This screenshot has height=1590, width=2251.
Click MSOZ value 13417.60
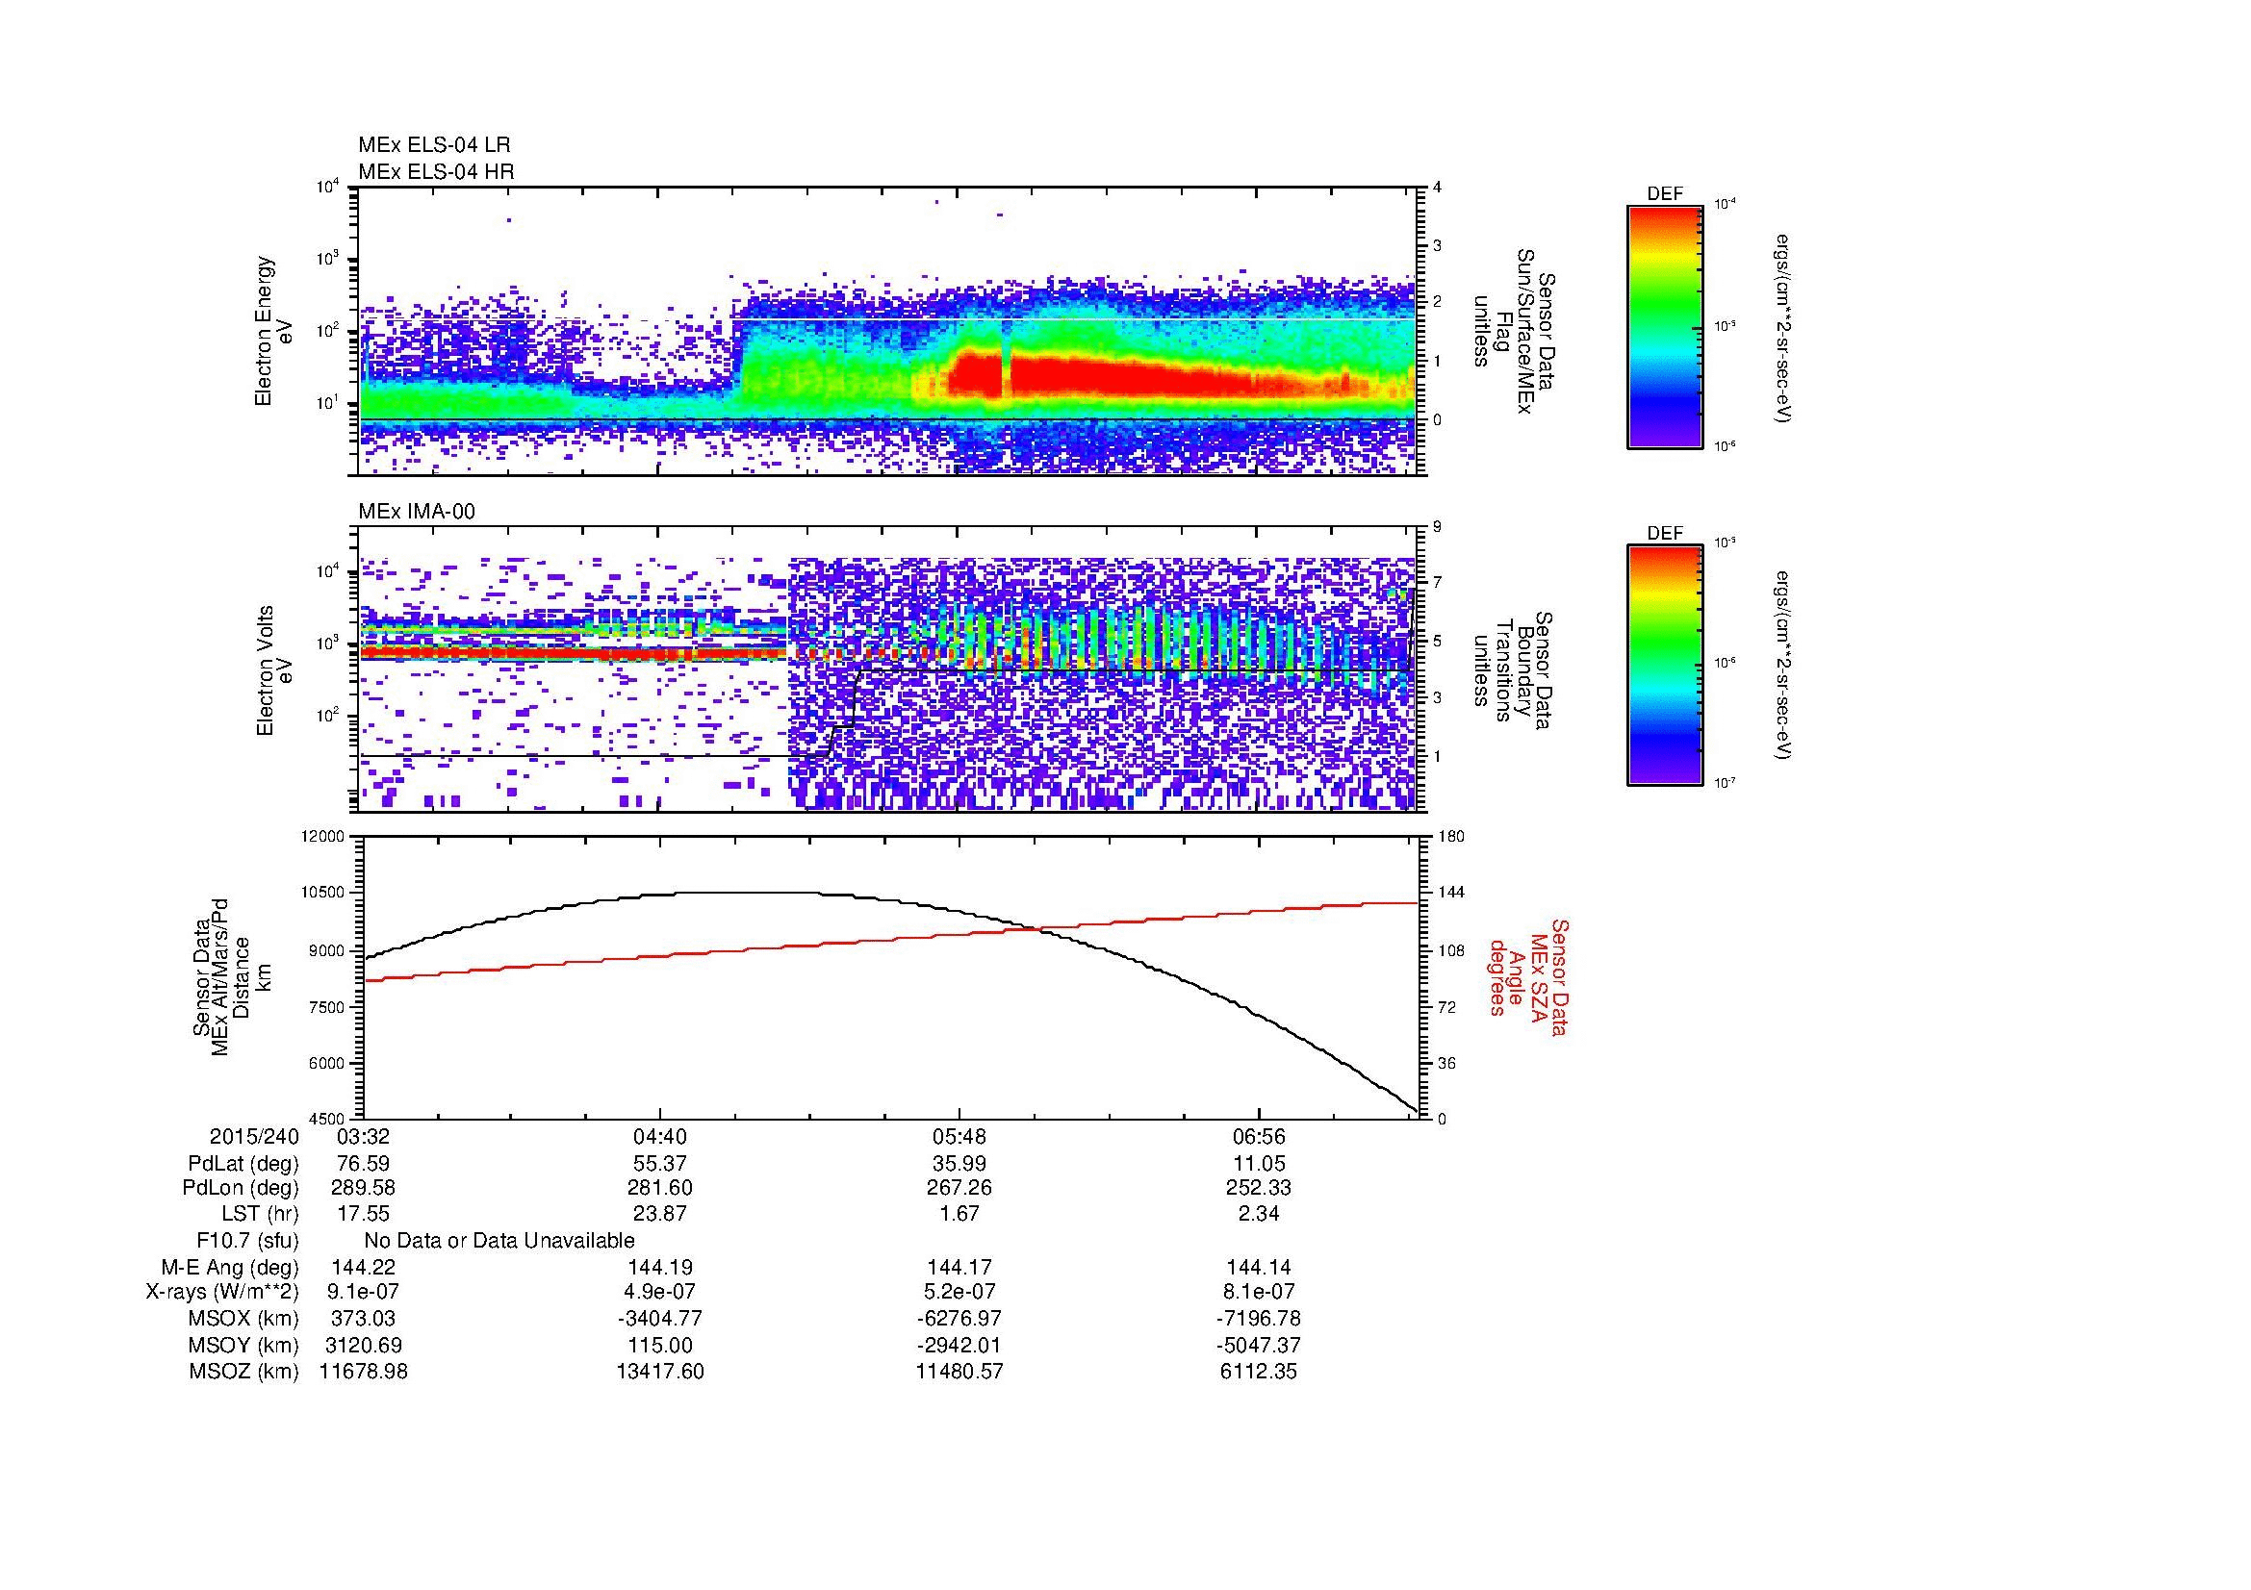(661, 1372)
